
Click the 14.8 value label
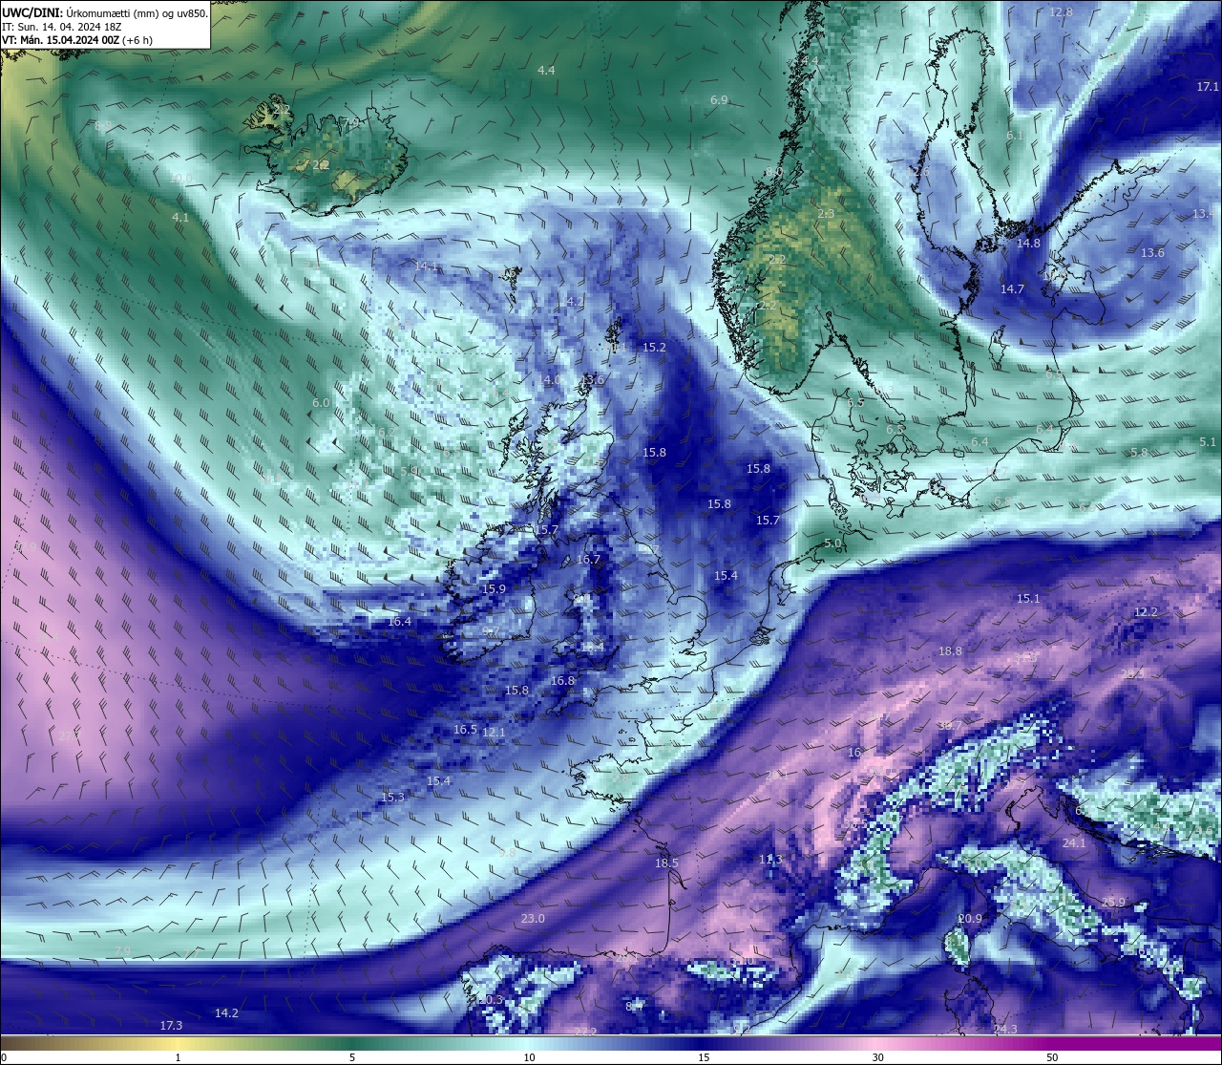coord(1028,244)
